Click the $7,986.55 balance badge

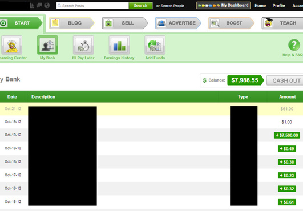[x=245, y=80]
